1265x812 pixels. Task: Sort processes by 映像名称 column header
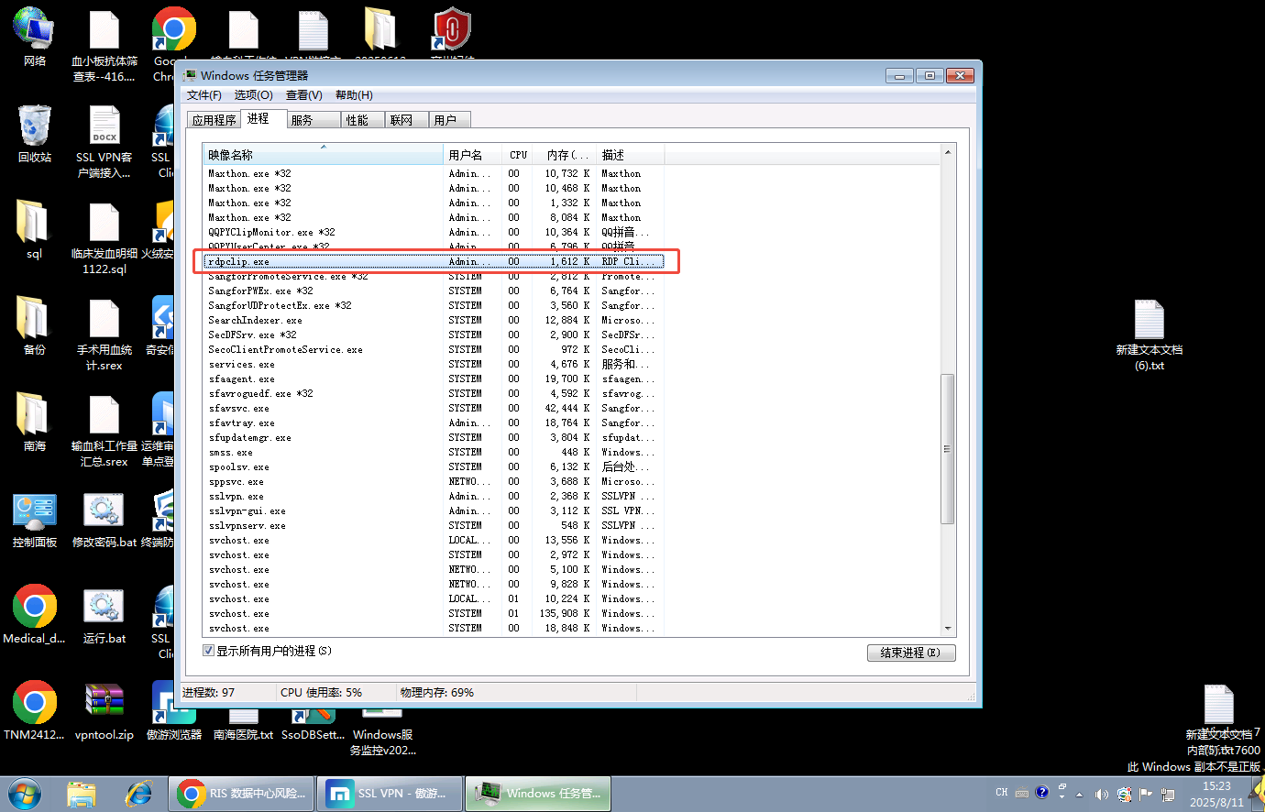[x=323, y=155]
